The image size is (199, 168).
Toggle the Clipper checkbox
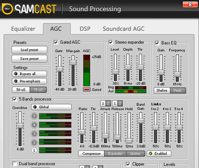[128, 164]
